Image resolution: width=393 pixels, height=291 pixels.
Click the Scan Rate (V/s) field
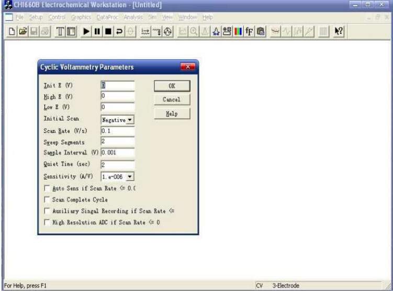pyautogui.click(x=118, y=131)
